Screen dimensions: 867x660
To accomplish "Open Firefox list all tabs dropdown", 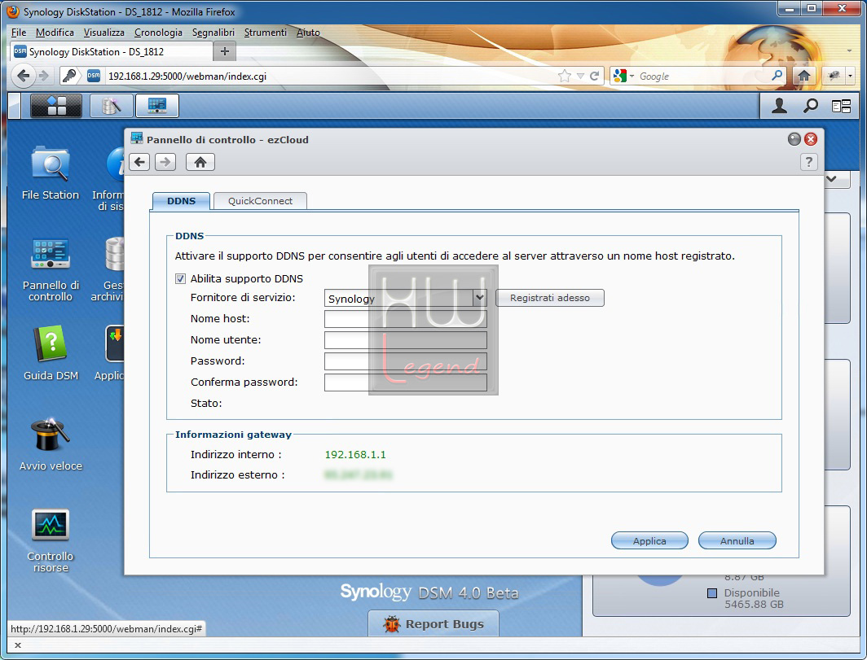I will pos(849,50).
